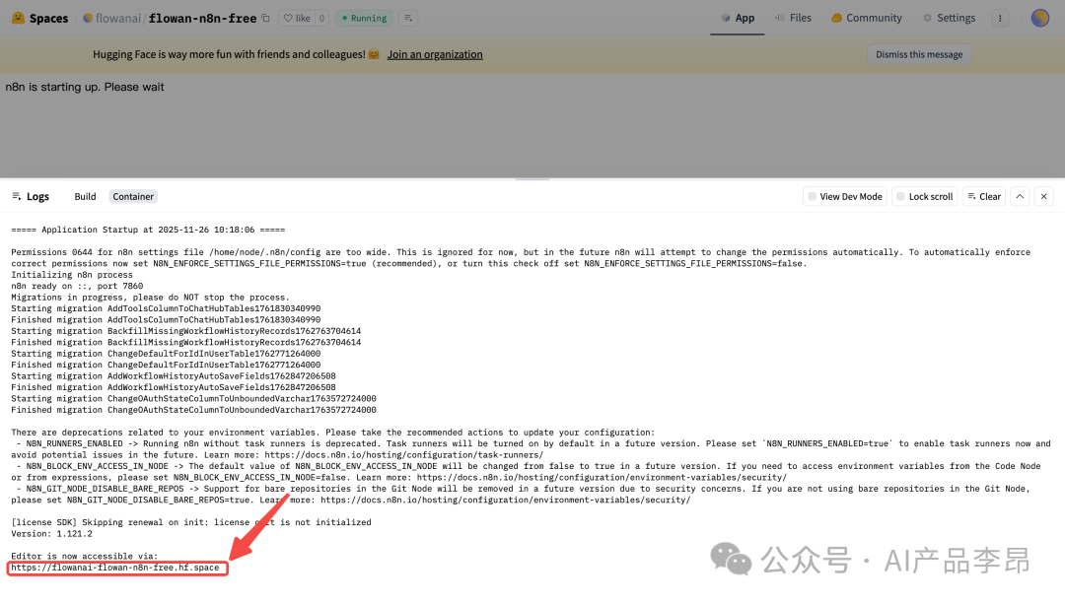Click the flowanai owner link
This screenshot has width=1065, height=603.
tap(118, 19)
